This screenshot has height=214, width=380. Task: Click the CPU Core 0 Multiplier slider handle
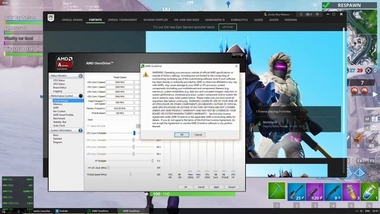pos(134,133)
